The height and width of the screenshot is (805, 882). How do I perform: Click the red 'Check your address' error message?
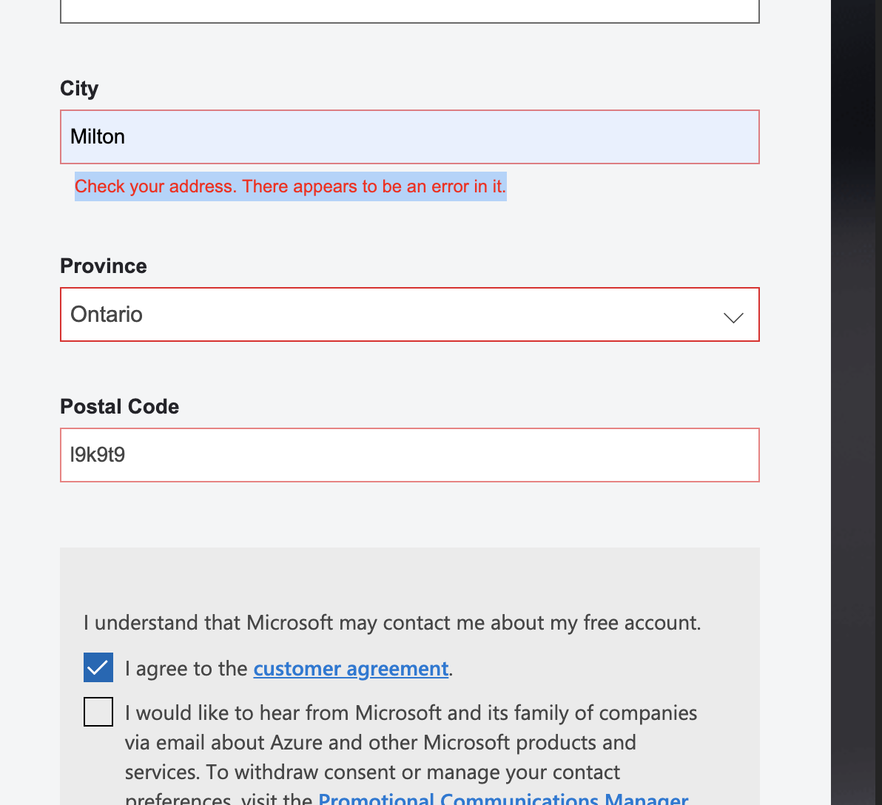pos(290,186)
